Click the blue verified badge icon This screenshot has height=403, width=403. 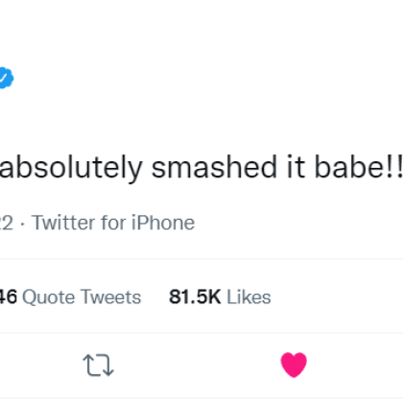7,78
